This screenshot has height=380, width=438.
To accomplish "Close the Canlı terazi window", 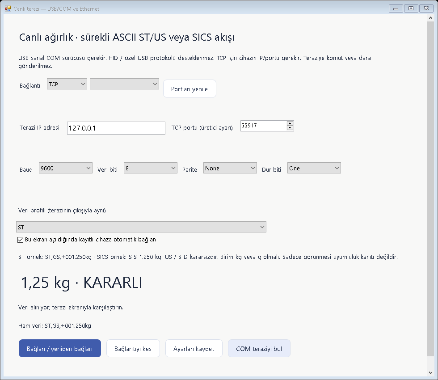I will tap(426, 8).
